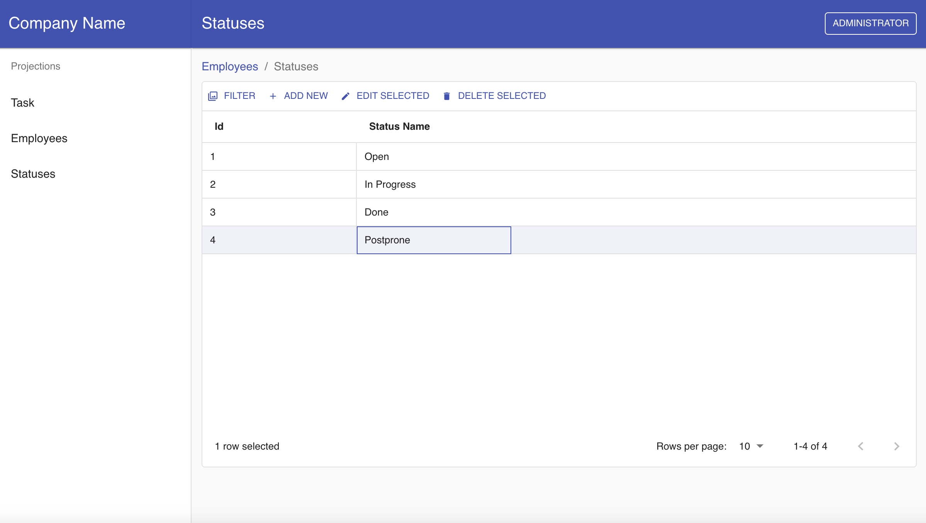
Task: Navigate to Employees in the sidebar
Action: pos(39,138)
